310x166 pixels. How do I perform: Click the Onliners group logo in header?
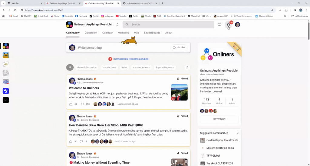(69, 25)
